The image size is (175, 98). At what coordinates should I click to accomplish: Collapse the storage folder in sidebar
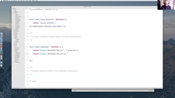click(x=13, y=36)
